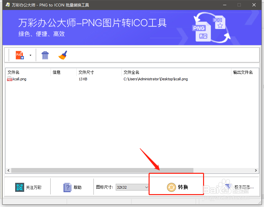Click the horizontal scrollbar thumb
The height and width of the screenshot is (207, 264).
click(103, 171)
